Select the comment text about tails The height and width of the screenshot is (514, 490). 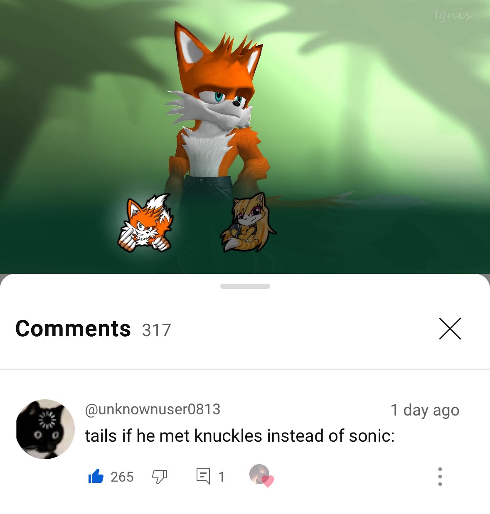240,436
